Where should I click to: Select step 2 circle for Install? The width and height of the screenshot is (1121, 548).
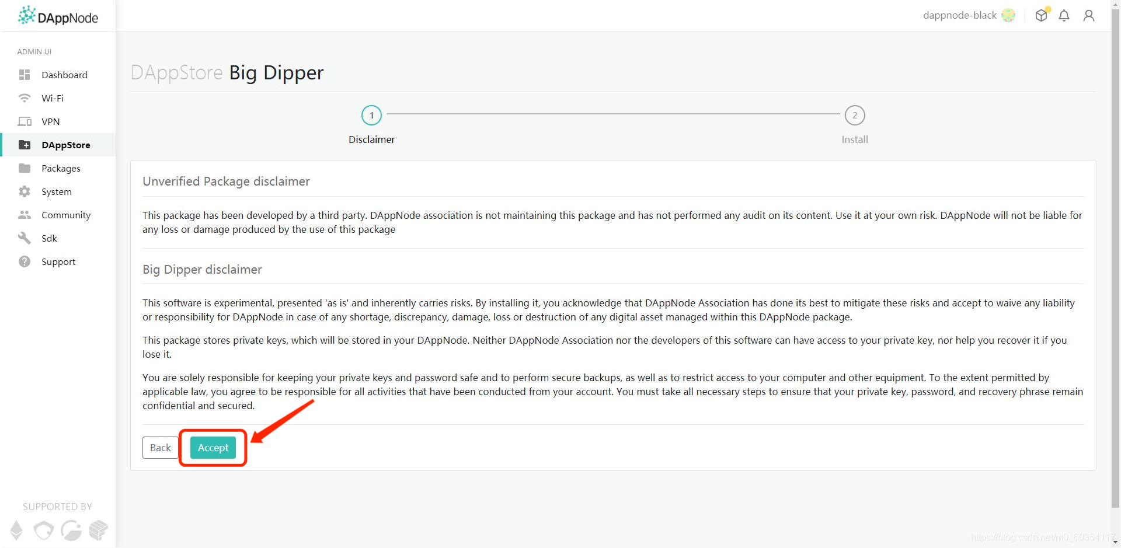tap(855, 115)
